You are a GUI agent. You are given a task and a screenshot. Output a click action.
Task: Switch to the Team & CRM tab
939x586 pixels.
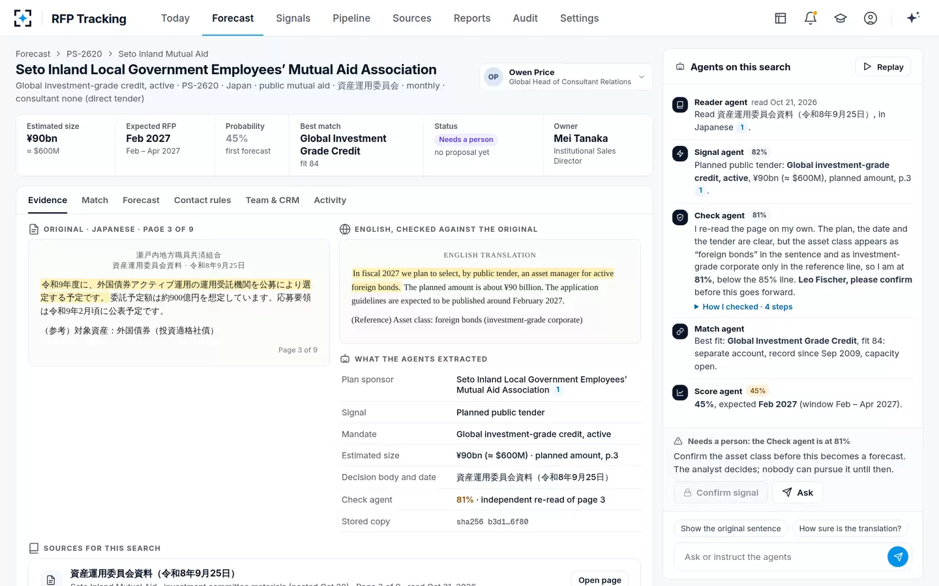(x=273, y=200)
